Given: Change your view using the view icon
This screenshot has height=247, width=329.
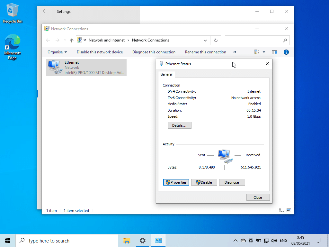Looking at the screenshot, I should click(257, 52).
